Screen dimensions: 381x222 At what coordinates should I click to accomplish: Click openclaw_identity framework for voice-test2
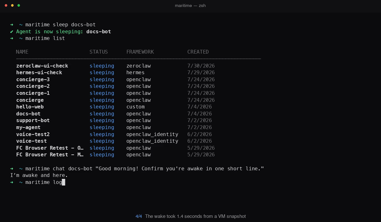(152, 134)
